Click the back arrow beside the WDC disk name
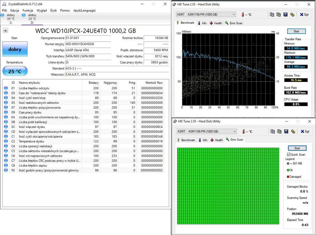 click(5, 31)
